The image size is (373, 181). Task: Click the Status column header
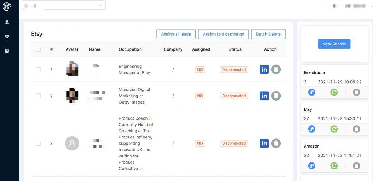tap(235, 49)
